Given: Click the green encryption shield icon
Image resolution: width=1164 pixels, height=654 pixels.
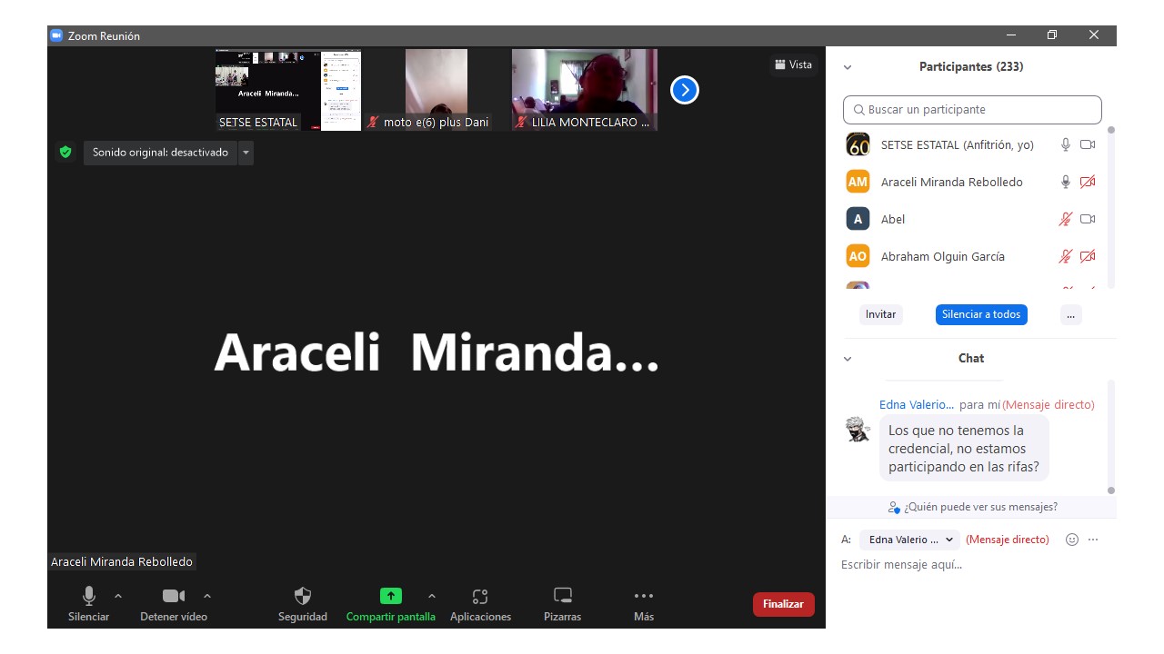Looking at the screenshot, I should coord(65,153).
